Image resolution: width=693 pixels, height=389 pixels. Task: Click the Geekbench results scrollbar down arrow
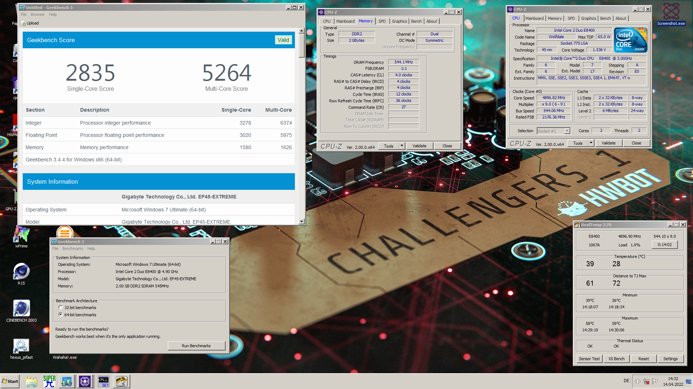[x=302, y=222]
